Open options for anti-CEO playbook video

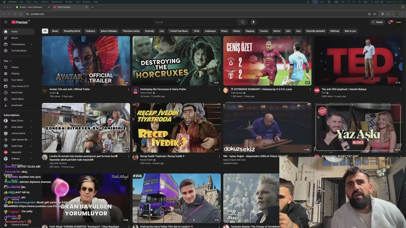[401, 89]
